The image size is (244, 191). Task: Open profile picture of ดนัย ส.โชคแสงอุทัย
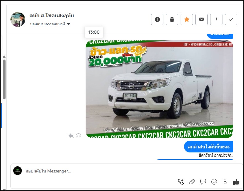pyautogui.click(x=18, y=19)
